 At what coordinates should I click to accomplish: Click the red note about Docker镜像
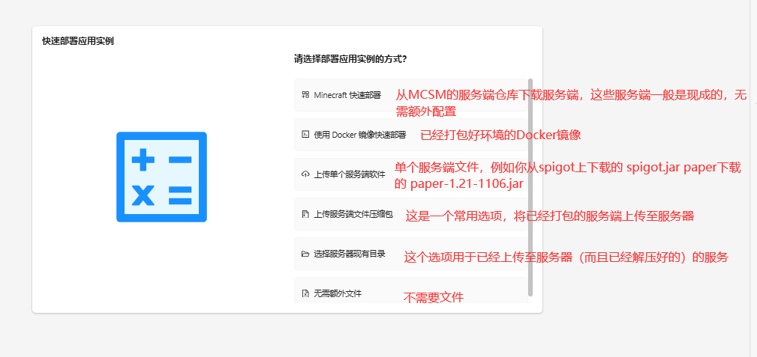[x=500, y=135]
